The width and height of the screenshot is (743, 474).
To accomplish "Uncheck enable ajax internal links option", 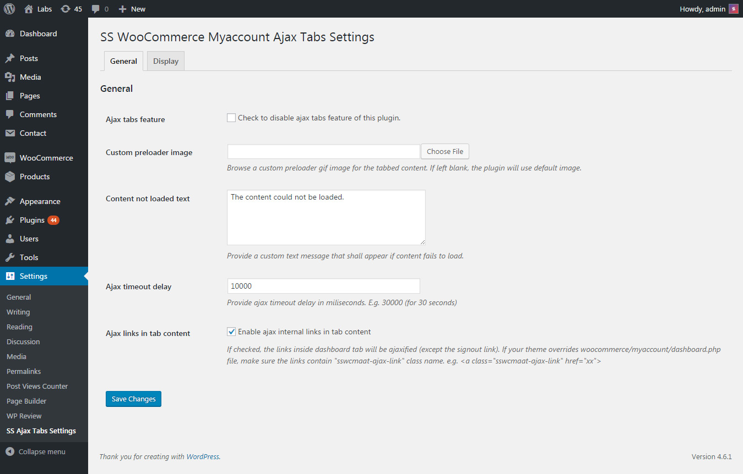I will point(231,332).
